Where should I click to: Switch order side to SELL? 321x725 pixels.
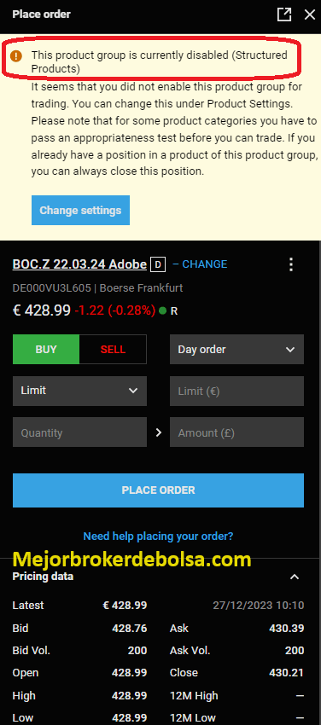coord(113,350)
